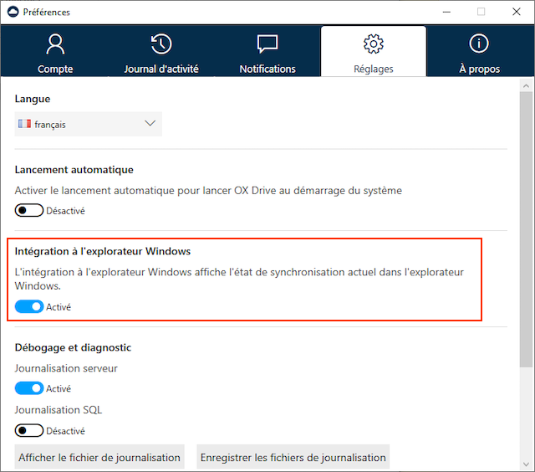Screen dimensions: 535x472
Task: Open the Notifications tab
Action: (x=267, y=51)
